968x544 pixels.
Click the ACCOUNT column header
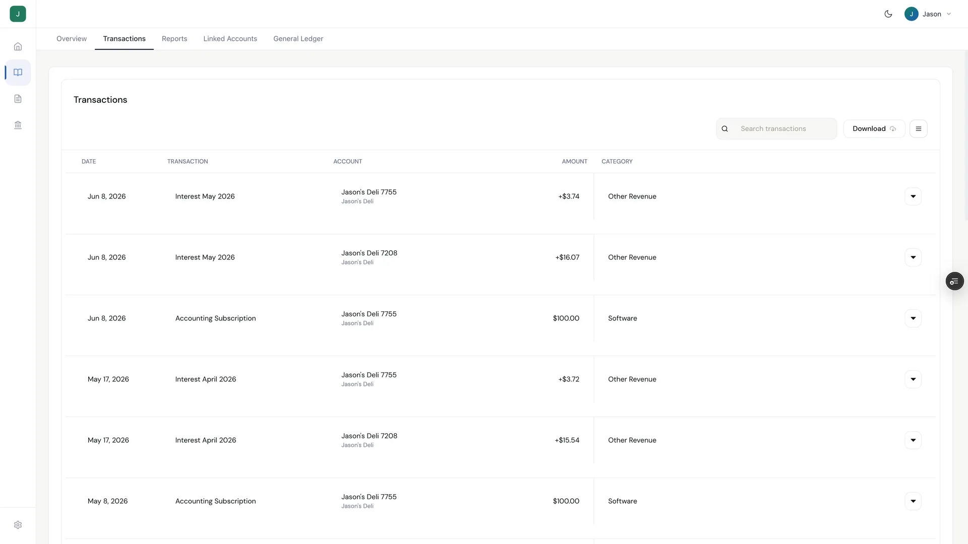tap(347, 162)
